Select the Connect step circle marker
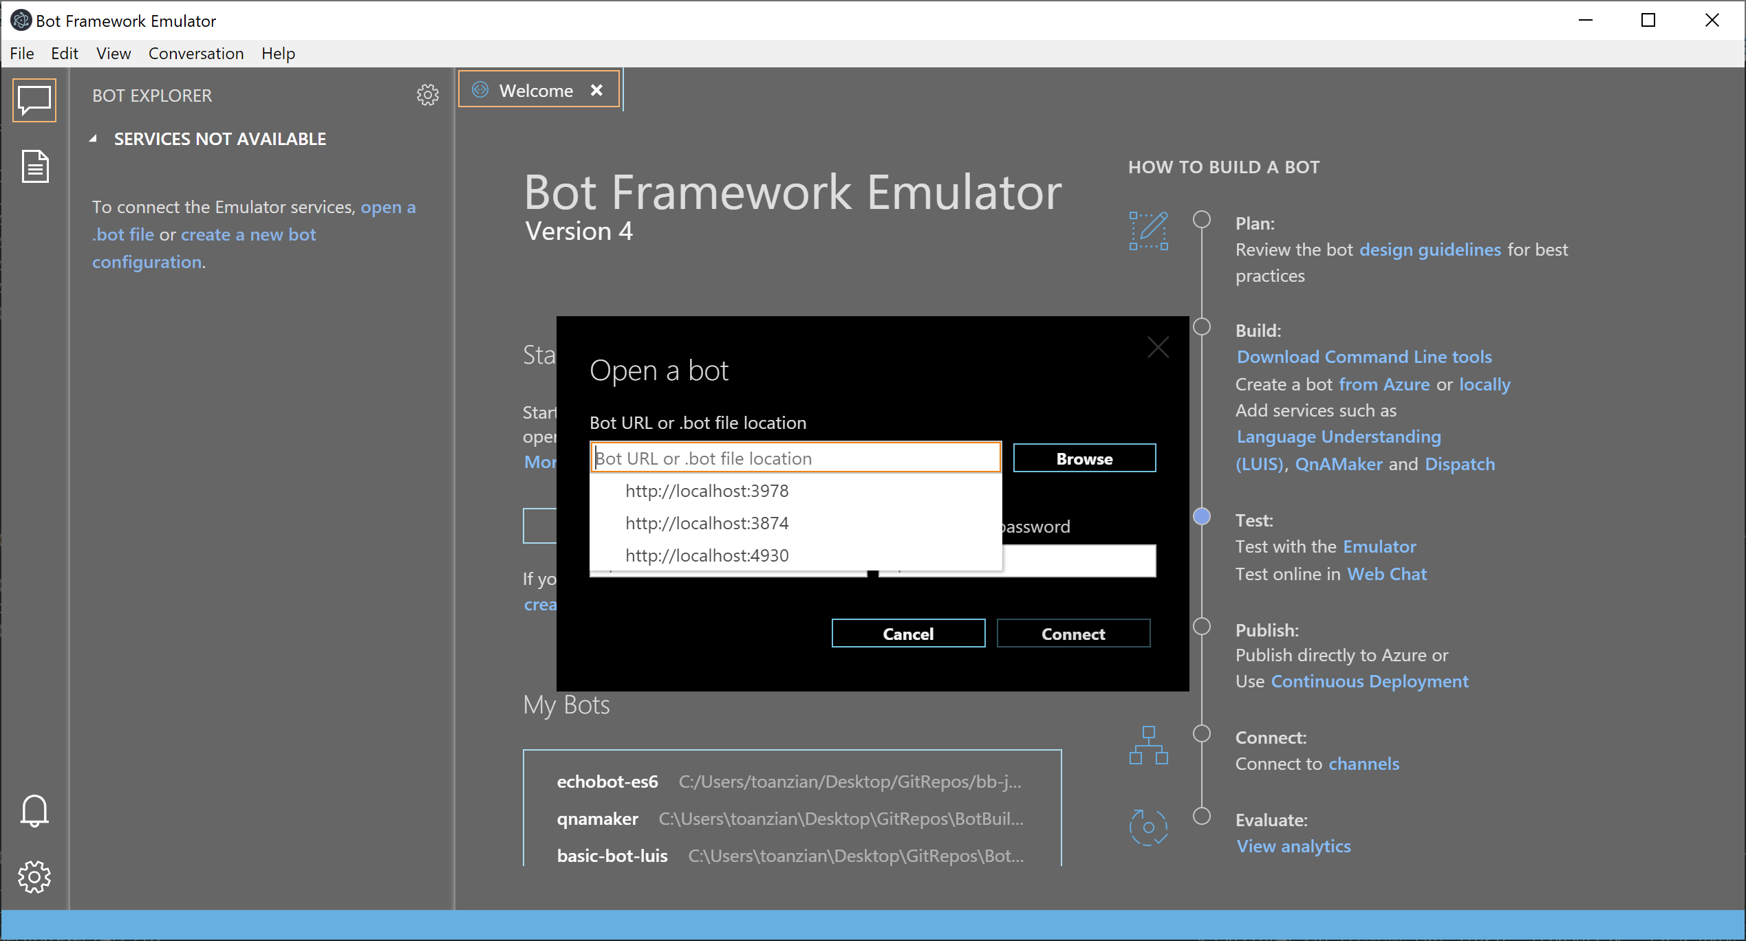The height and width of the screenshot is (941, 1746). pos(1202,733)
